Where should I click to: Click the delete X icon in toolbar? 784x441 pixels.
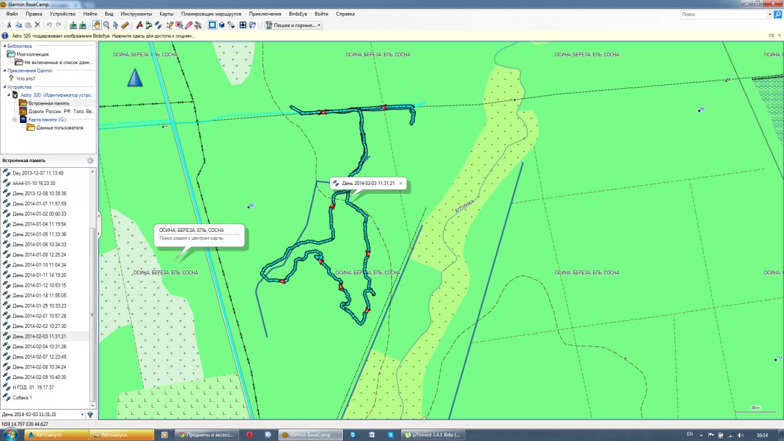click(x=37, y=25)
